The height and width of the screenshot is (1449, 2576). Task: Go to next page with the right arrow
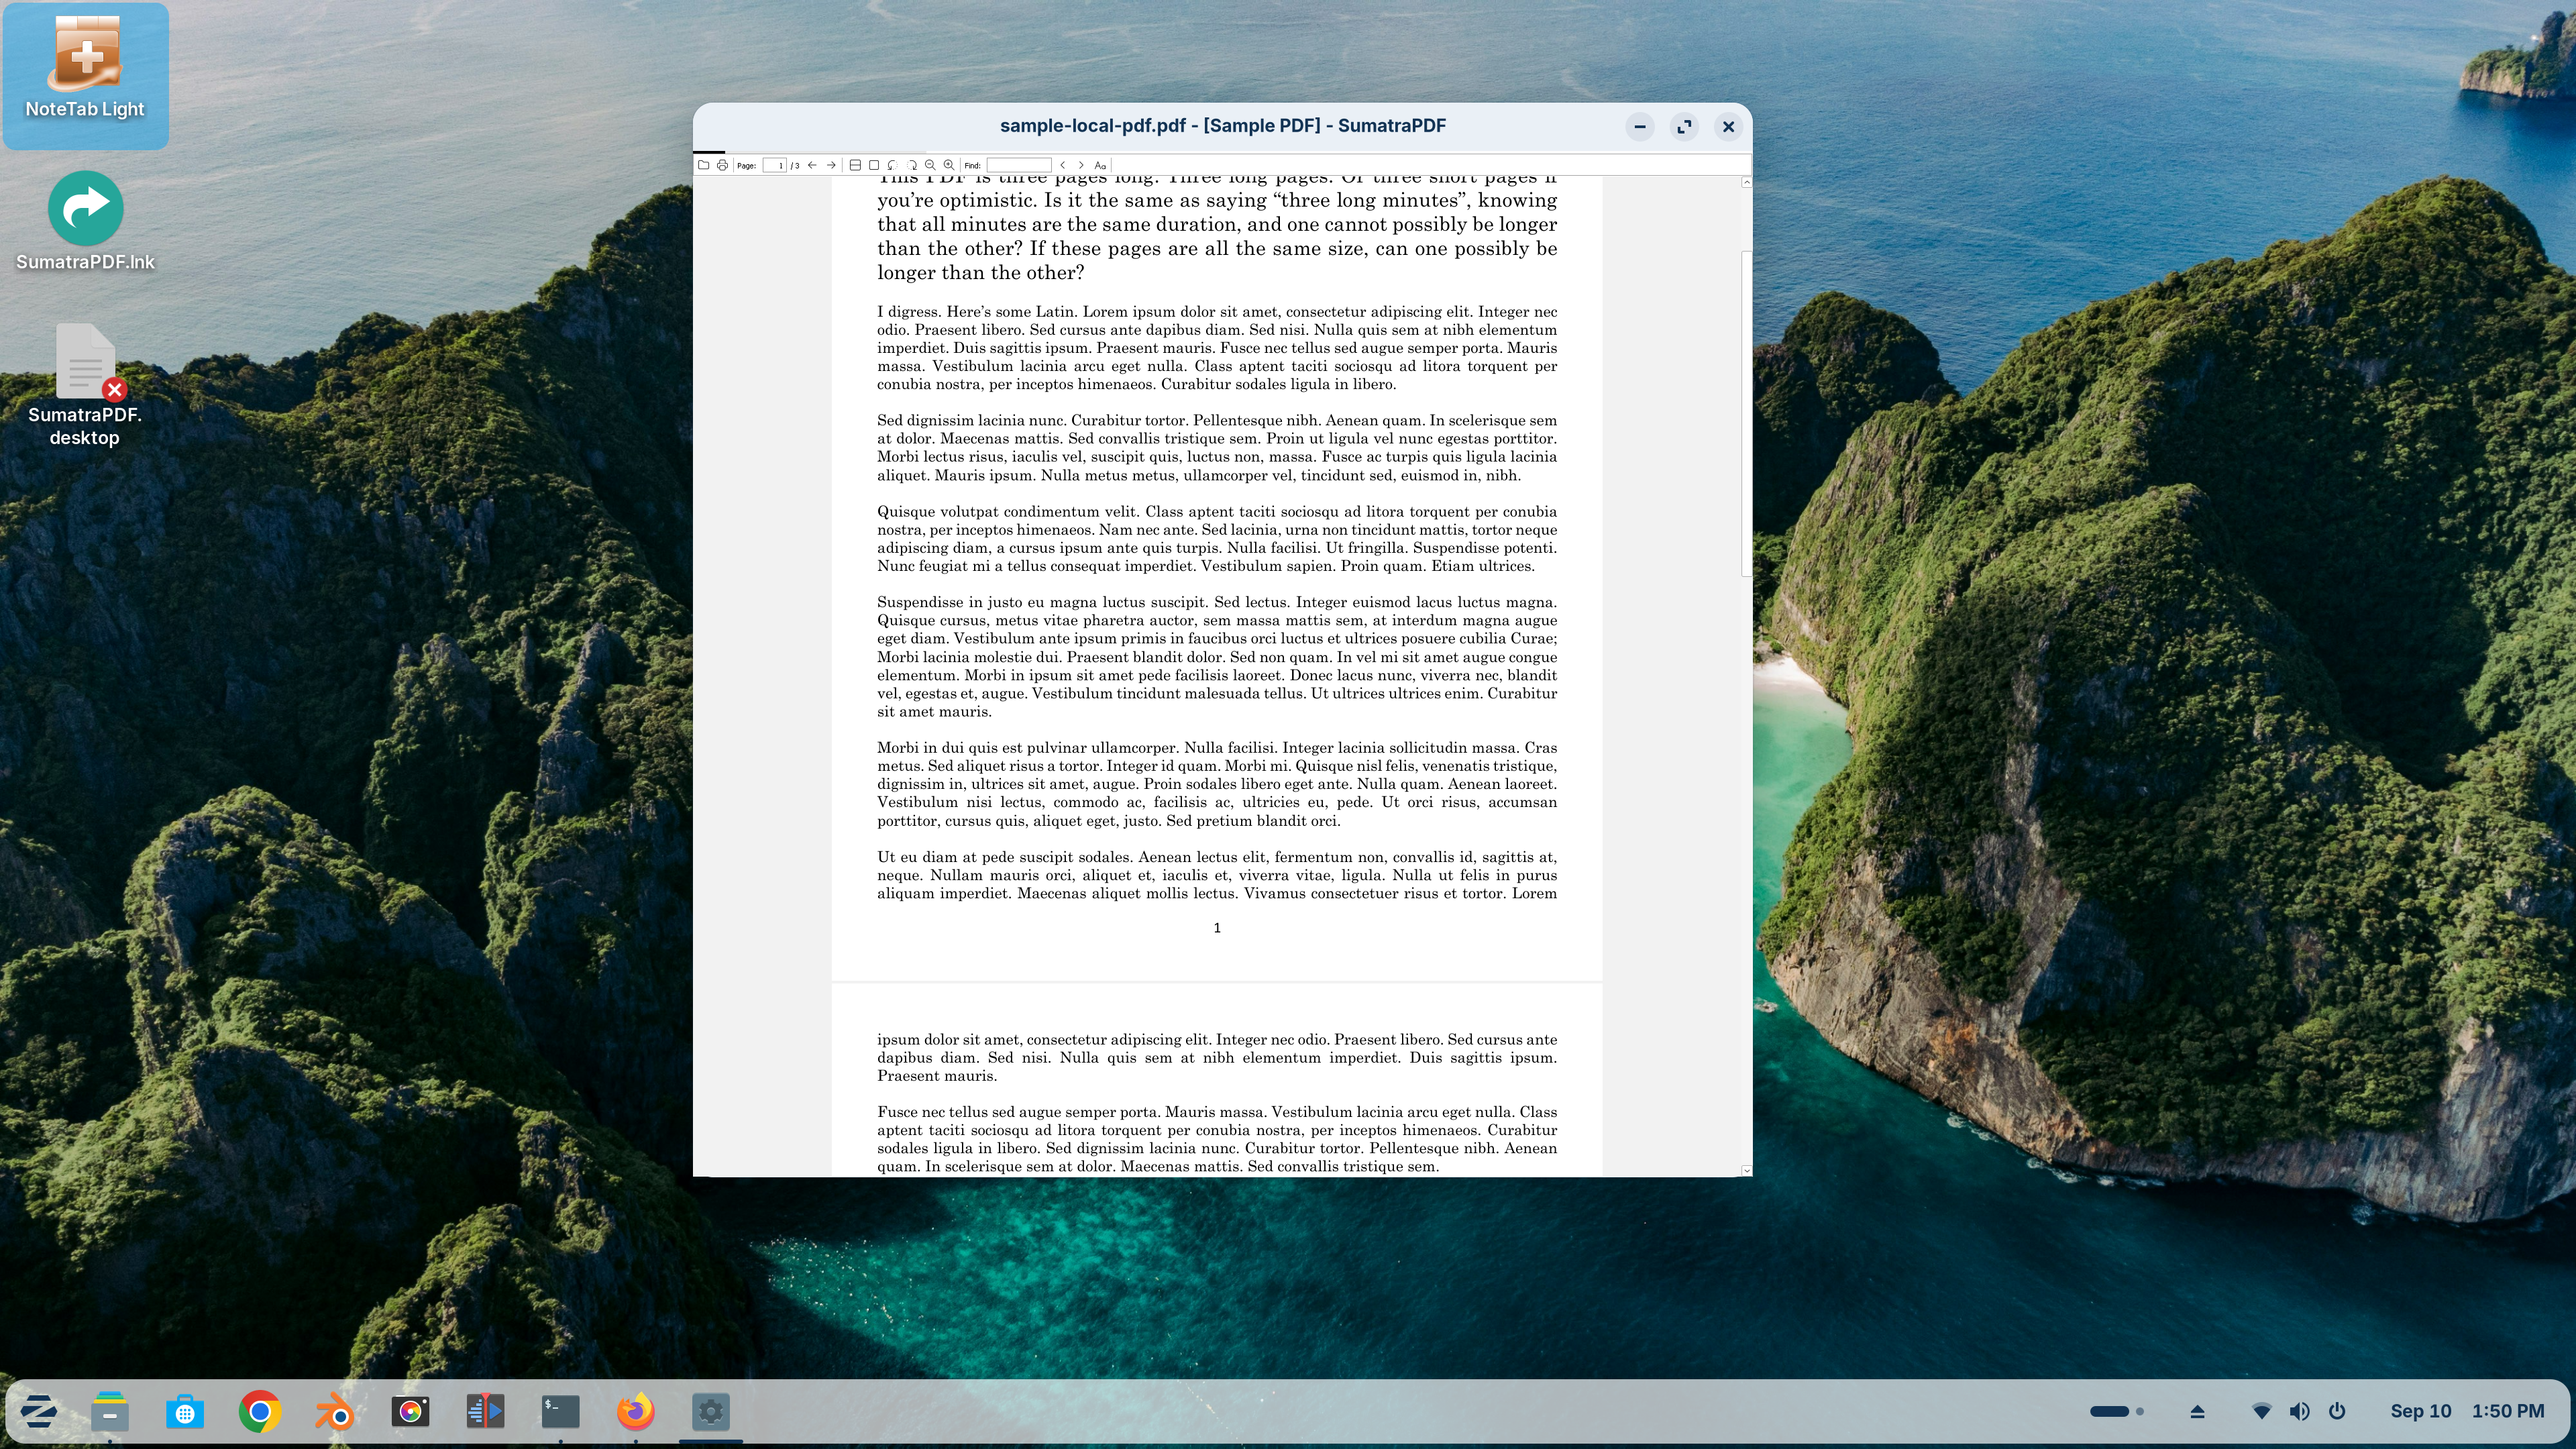click(831, 165)
